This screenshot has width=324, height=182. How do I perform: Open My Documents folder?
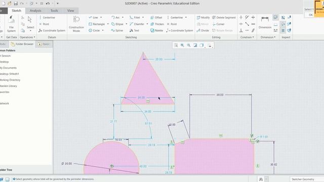pos(8,68)
